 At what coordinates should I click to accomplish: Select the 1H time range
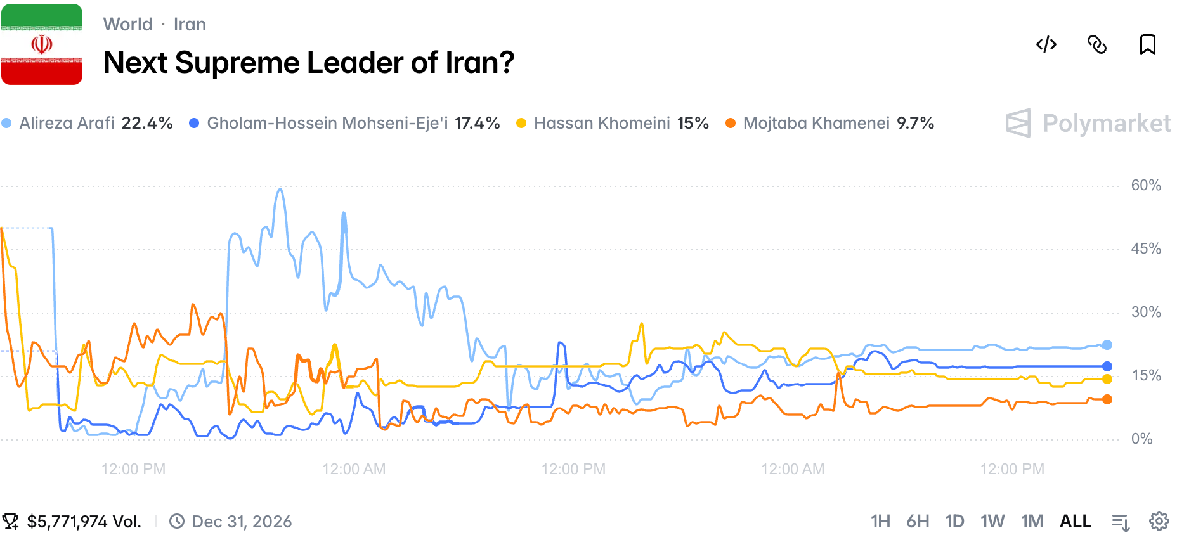pos(880,521)
